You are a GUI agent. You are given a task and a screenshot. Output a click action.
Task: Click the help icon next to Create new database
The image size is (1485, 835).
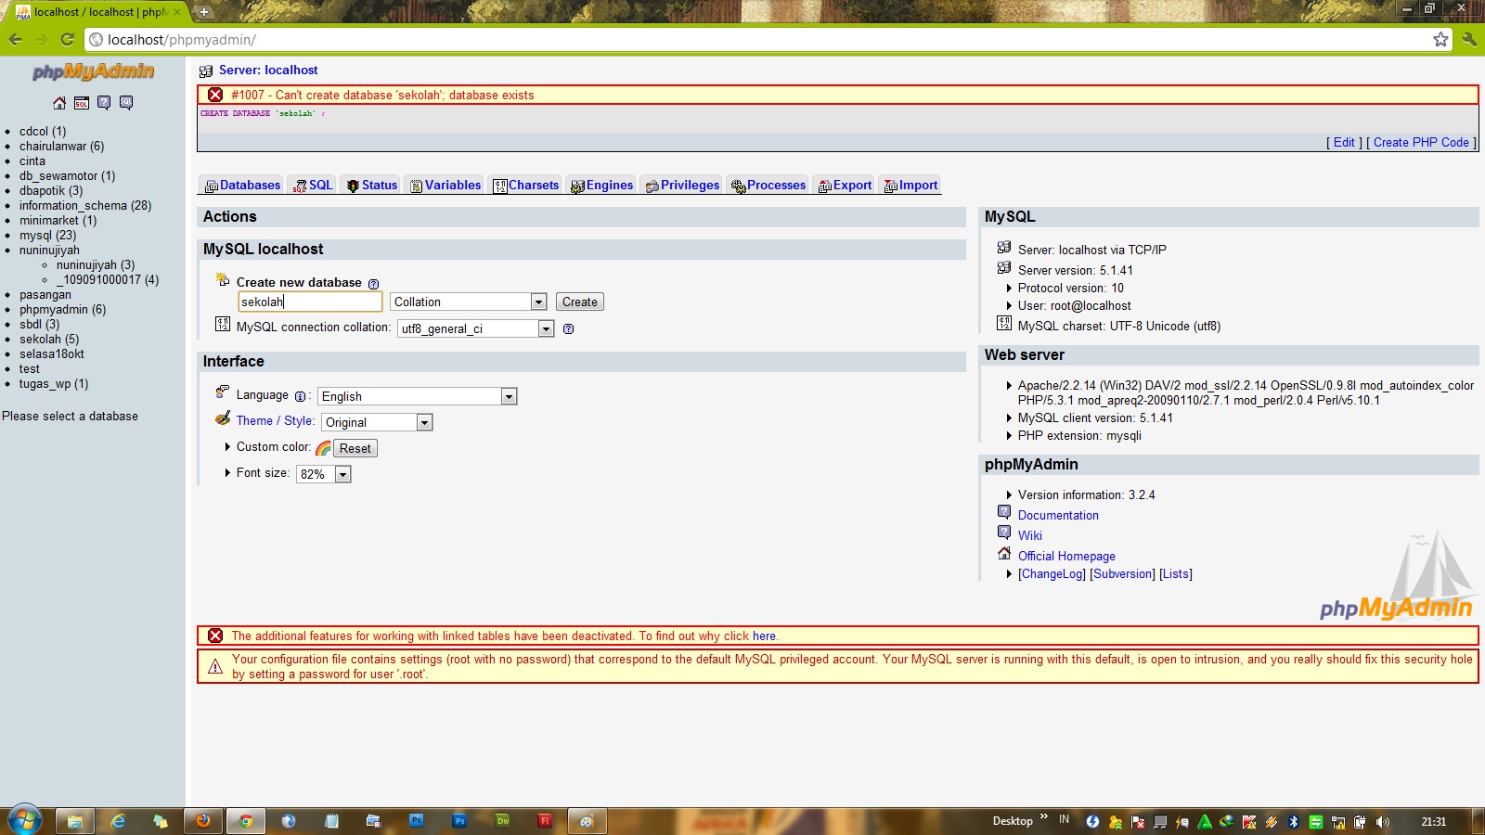click(x=373, y=284)
